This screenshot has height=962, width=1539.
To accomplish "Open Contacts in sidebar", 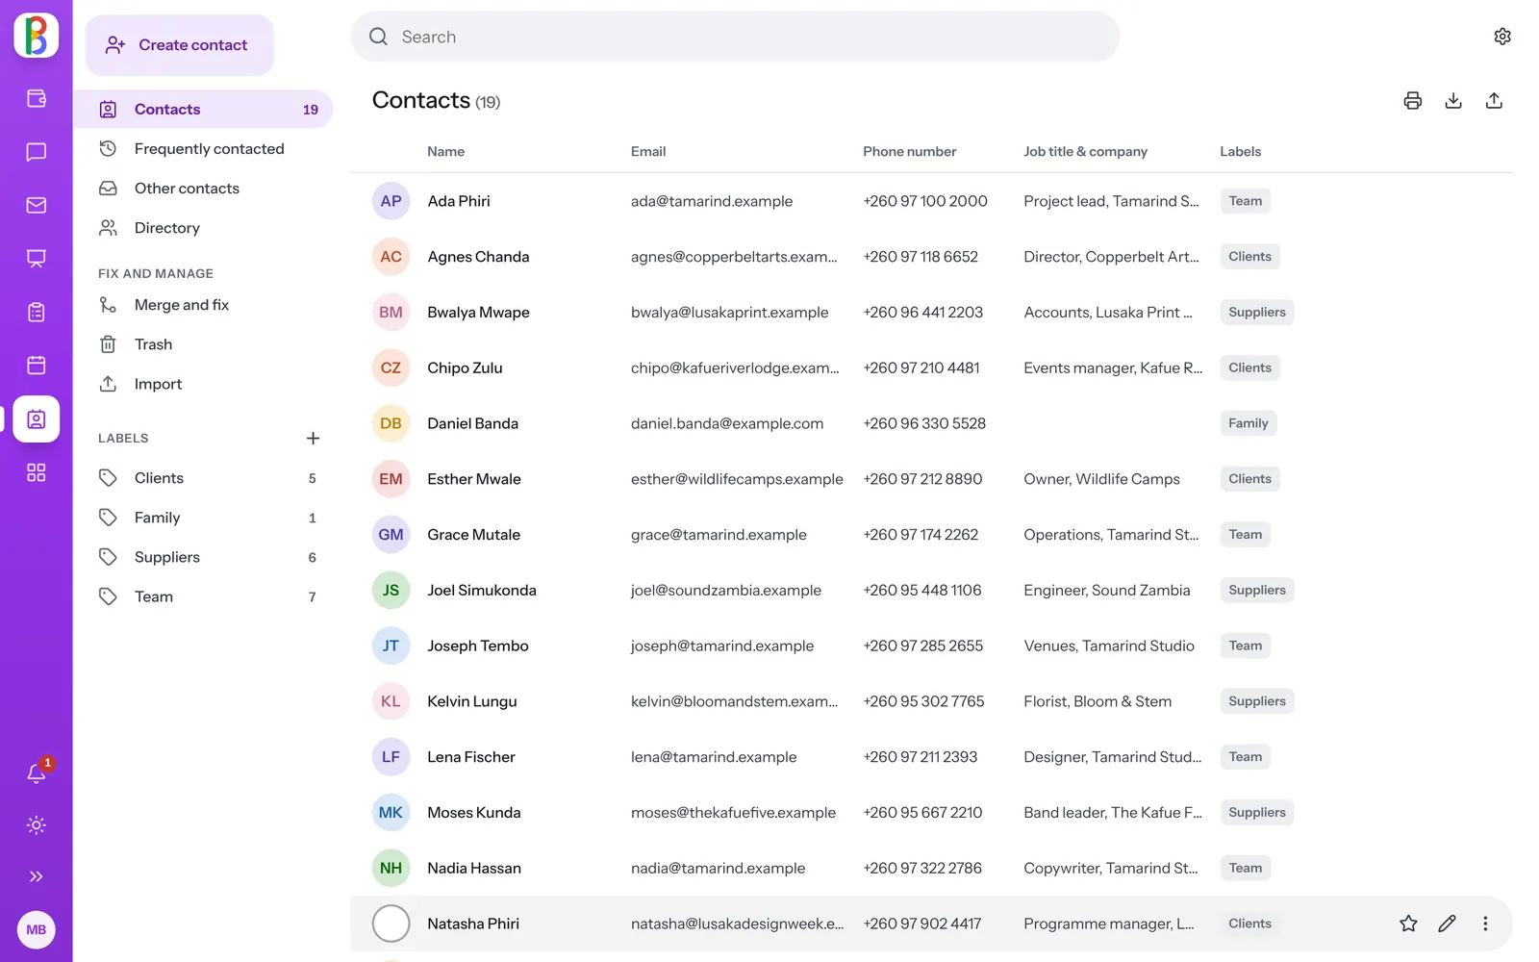I will pyautogui.click(x=203, y=110).
